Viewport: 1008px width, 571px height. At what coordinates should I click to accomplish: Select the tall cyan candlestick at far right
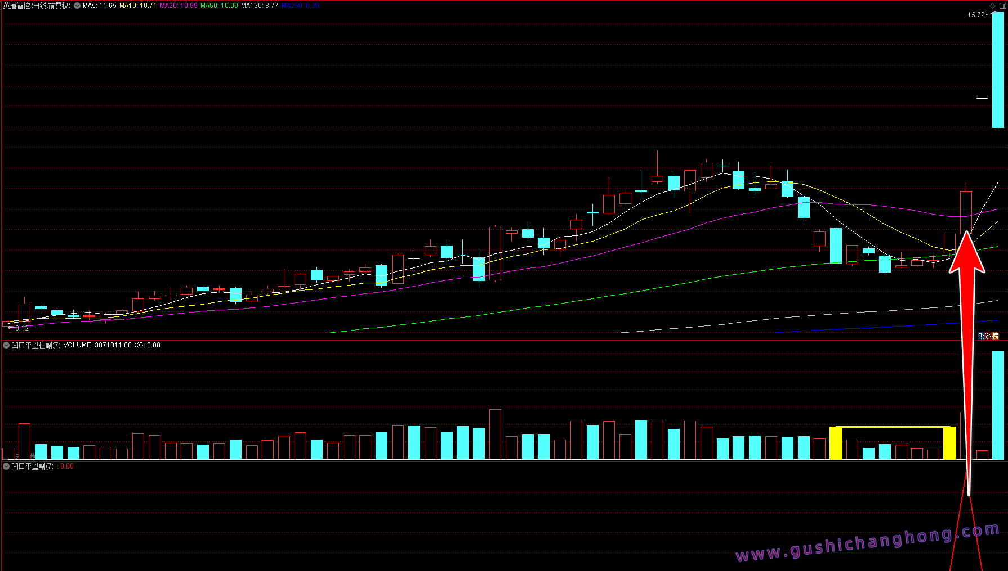click(998, 70)
